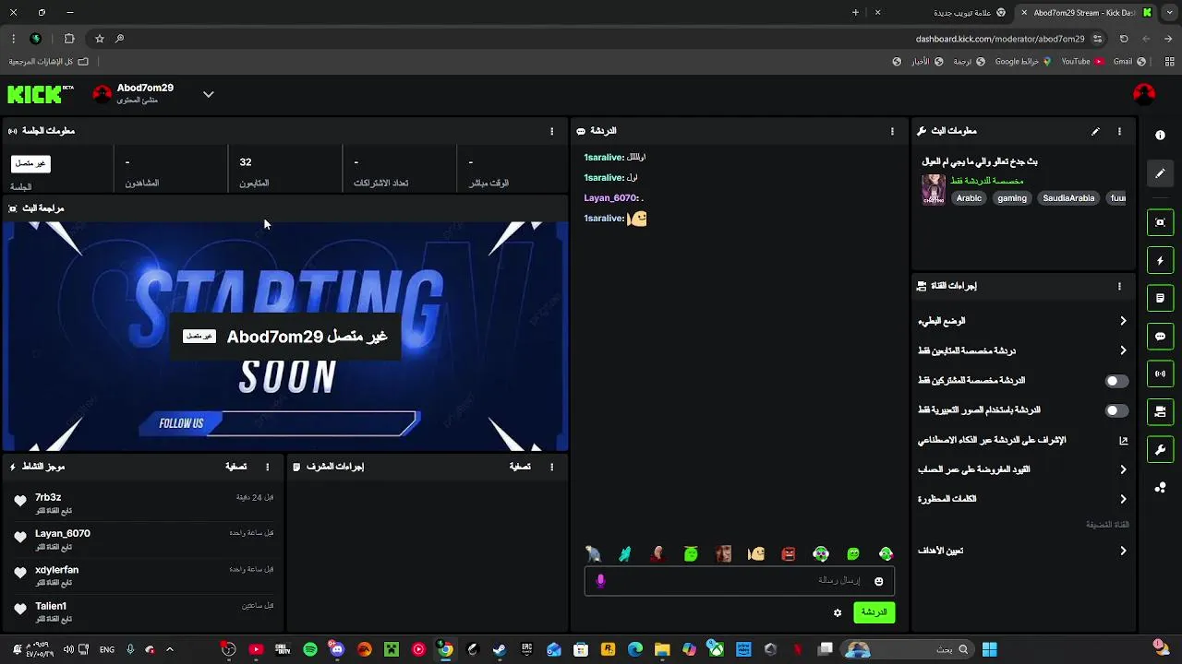1182x664 pixels.
Task: Insert the teal wolf emote
Action: [x=625, y=554]
